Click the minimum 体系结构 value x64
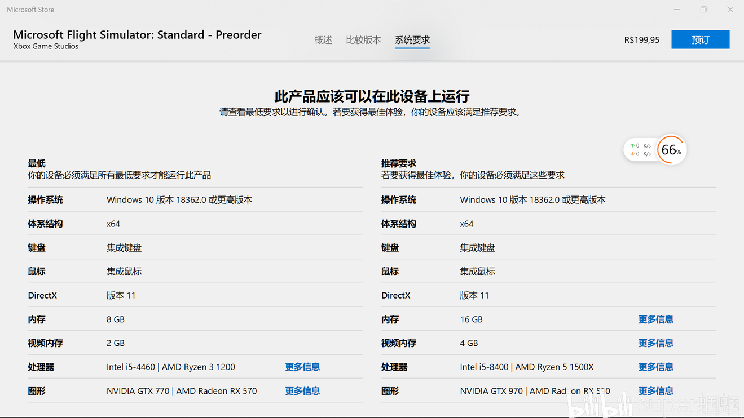Screen dimensions: 744x418 tap(113, 224)
